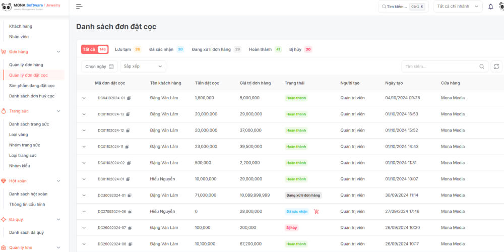This screenshot has width=504, height=252.
Task: Click the Chọn ngày date picker
Action: pyautogui.click(x=99, y=67)
